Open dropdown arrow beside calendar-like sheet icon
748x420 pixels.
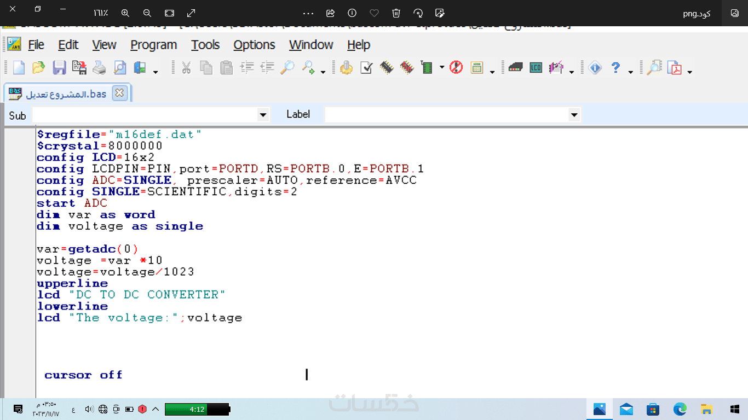(x=492, y=72)
